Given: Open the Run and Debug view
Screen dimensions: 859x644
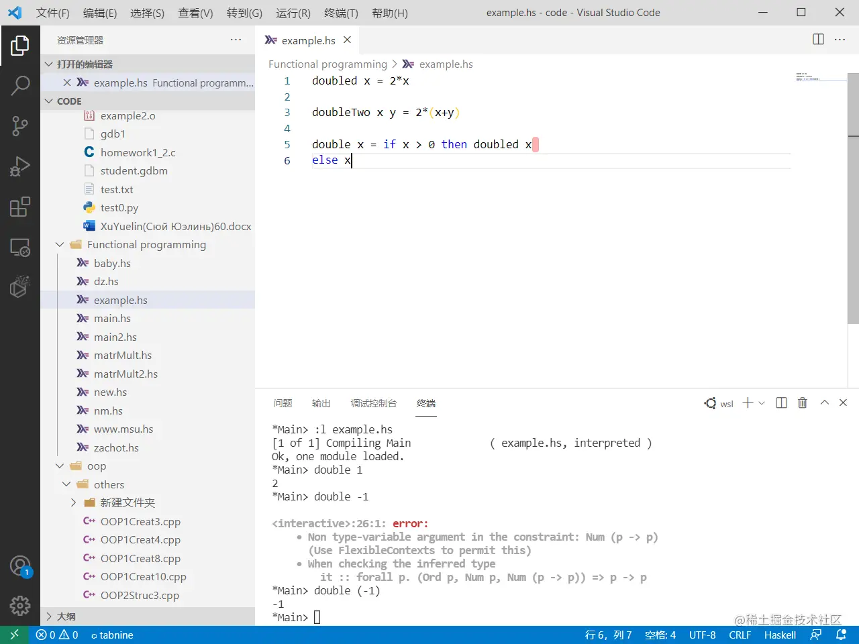Looking at the screenshot, I should tap(20, 166).
